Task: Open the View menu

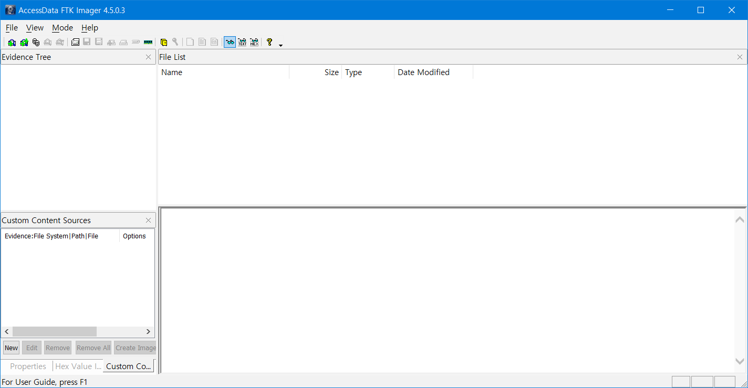Action: (35, 28)
